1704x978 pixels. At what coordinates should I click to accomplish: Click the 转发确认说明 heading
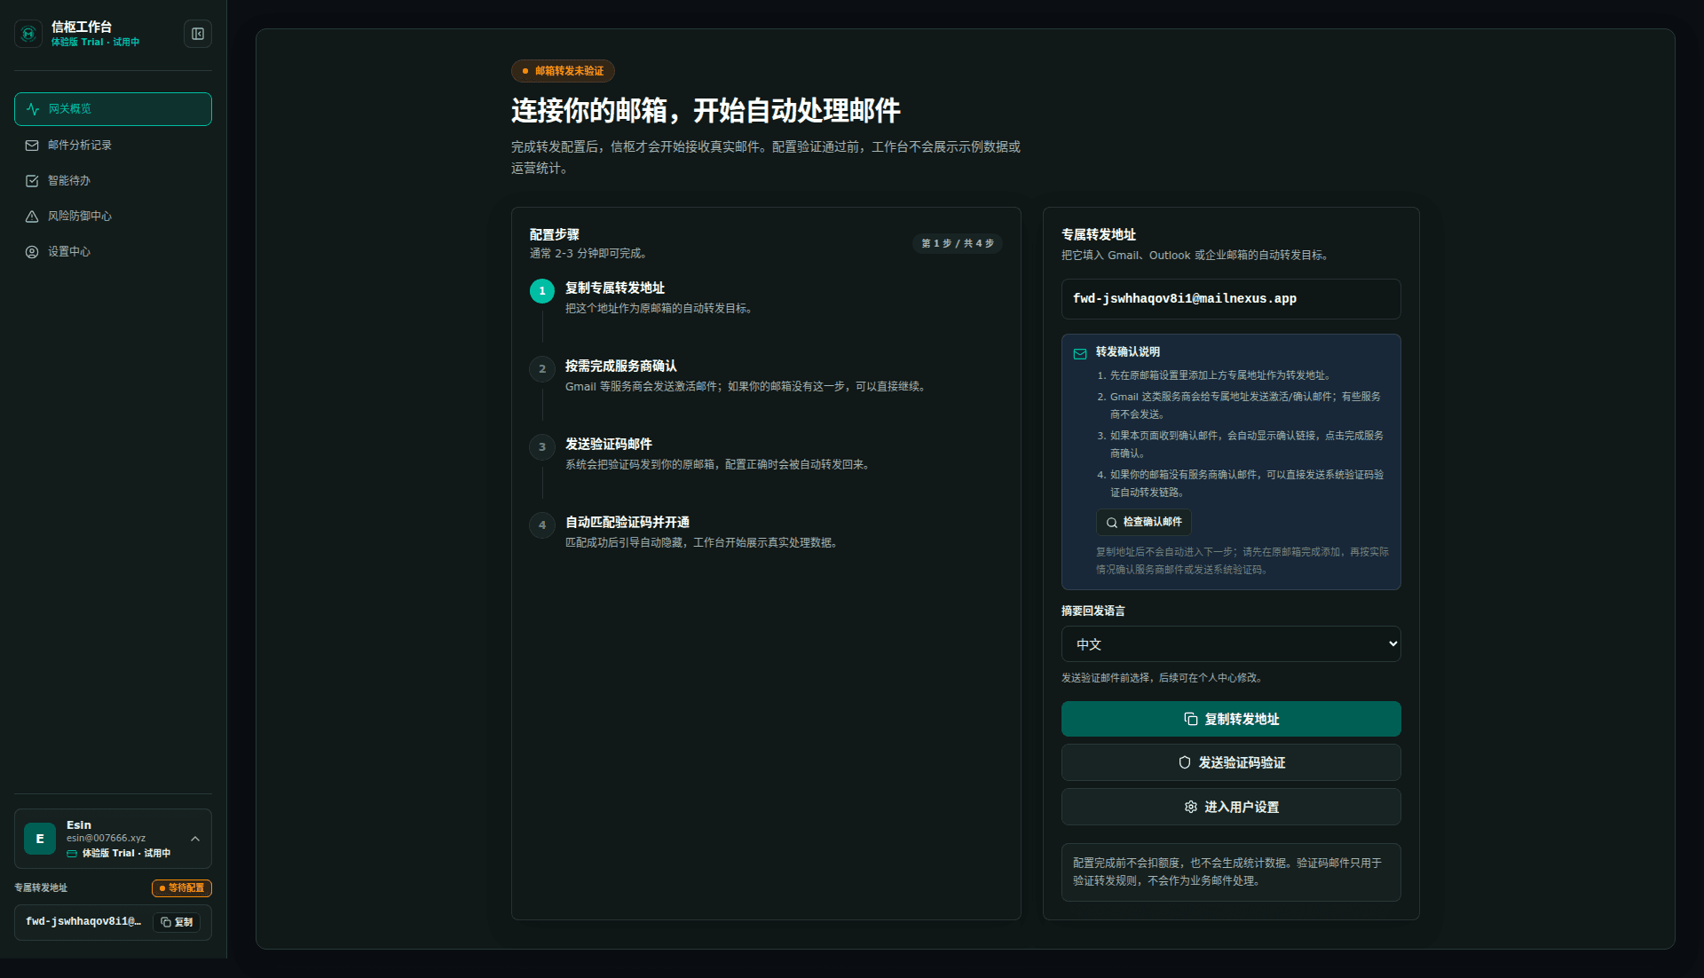pos(1128,352)
